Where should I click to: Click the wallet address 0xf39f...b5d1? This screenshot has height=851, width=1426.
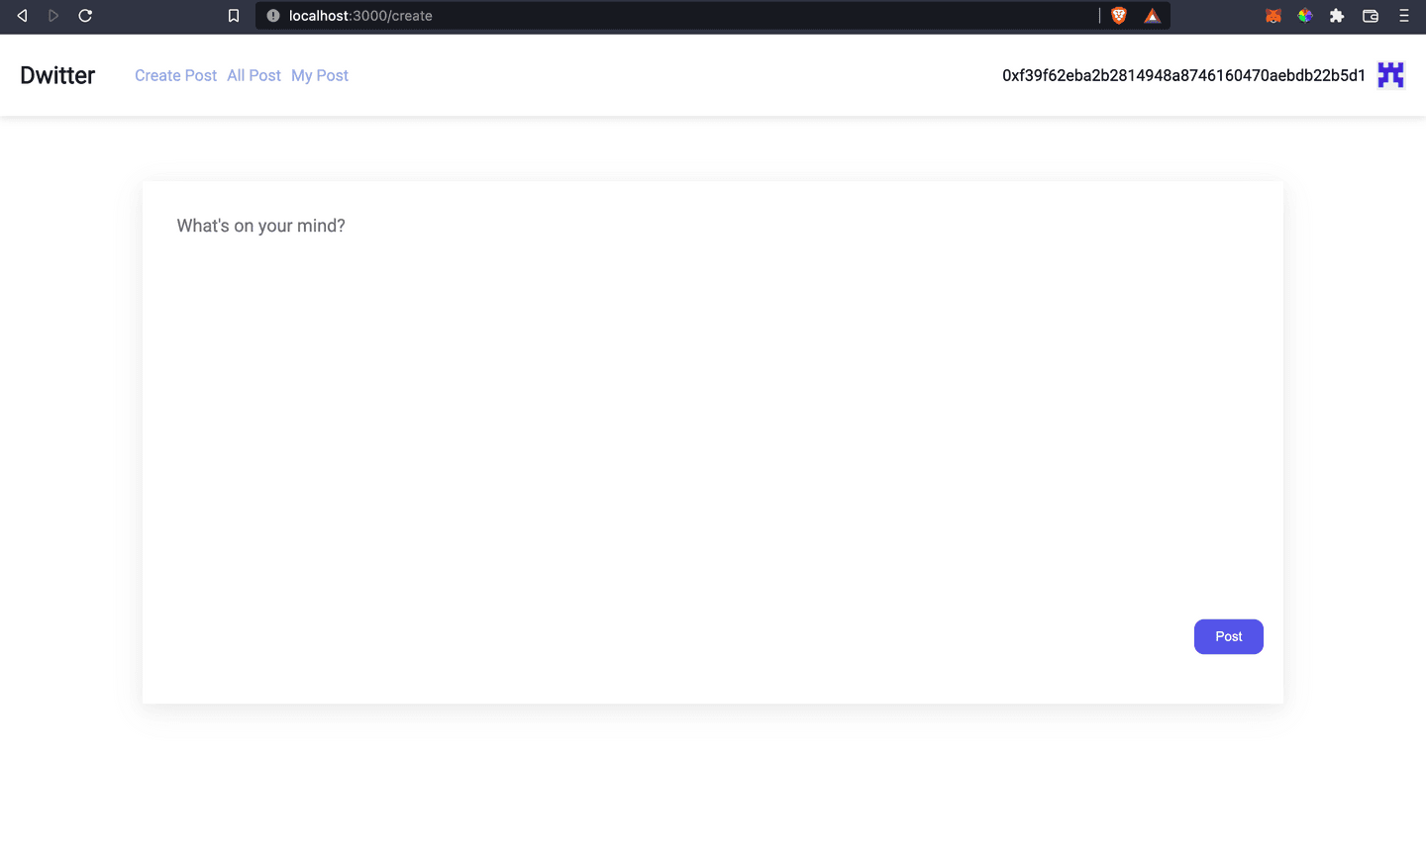[x=1183, y=75]
